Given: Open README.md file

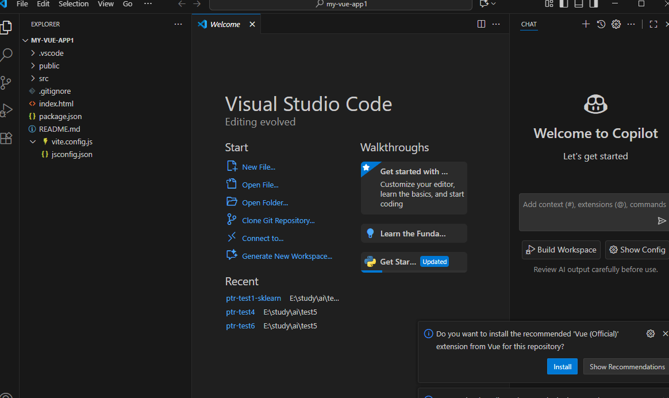Looking at the screenshot, I should (x=59, y=129).
